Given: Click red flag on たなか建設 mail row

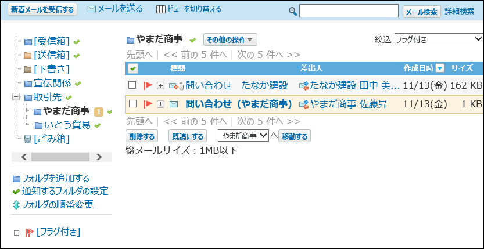Looking at the screenshot, I should click(x=148, y=86).
